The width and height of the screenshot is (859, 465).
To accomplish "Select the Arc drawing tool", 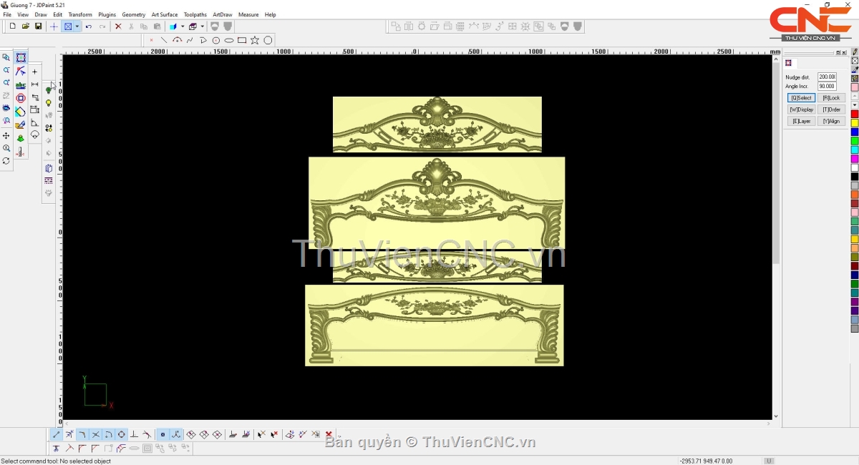I will 177,40.
